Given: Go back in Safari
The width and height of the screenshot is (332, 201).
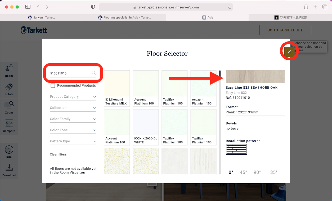Looking at the screenshot, I should pyautogui.click(x=38, y=7).
